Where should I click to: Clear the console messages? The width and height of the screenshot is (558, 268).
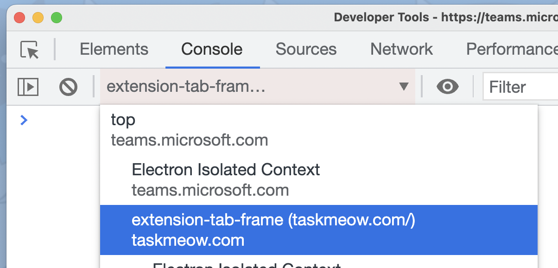pos(68,87)
